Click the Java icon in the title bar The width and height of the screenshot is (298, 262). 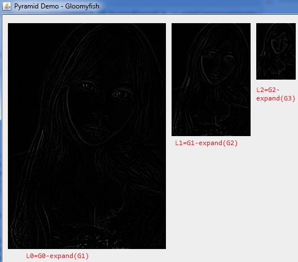(x=7, y=6)
